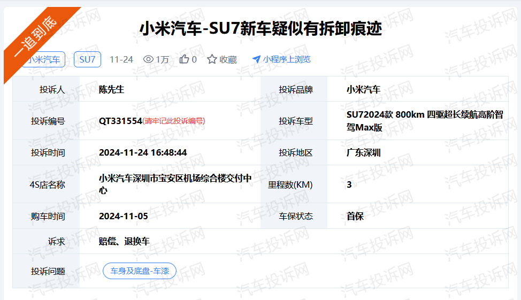Click the 购车时间 label cell
521x300 pixels.
coord(46,216)
